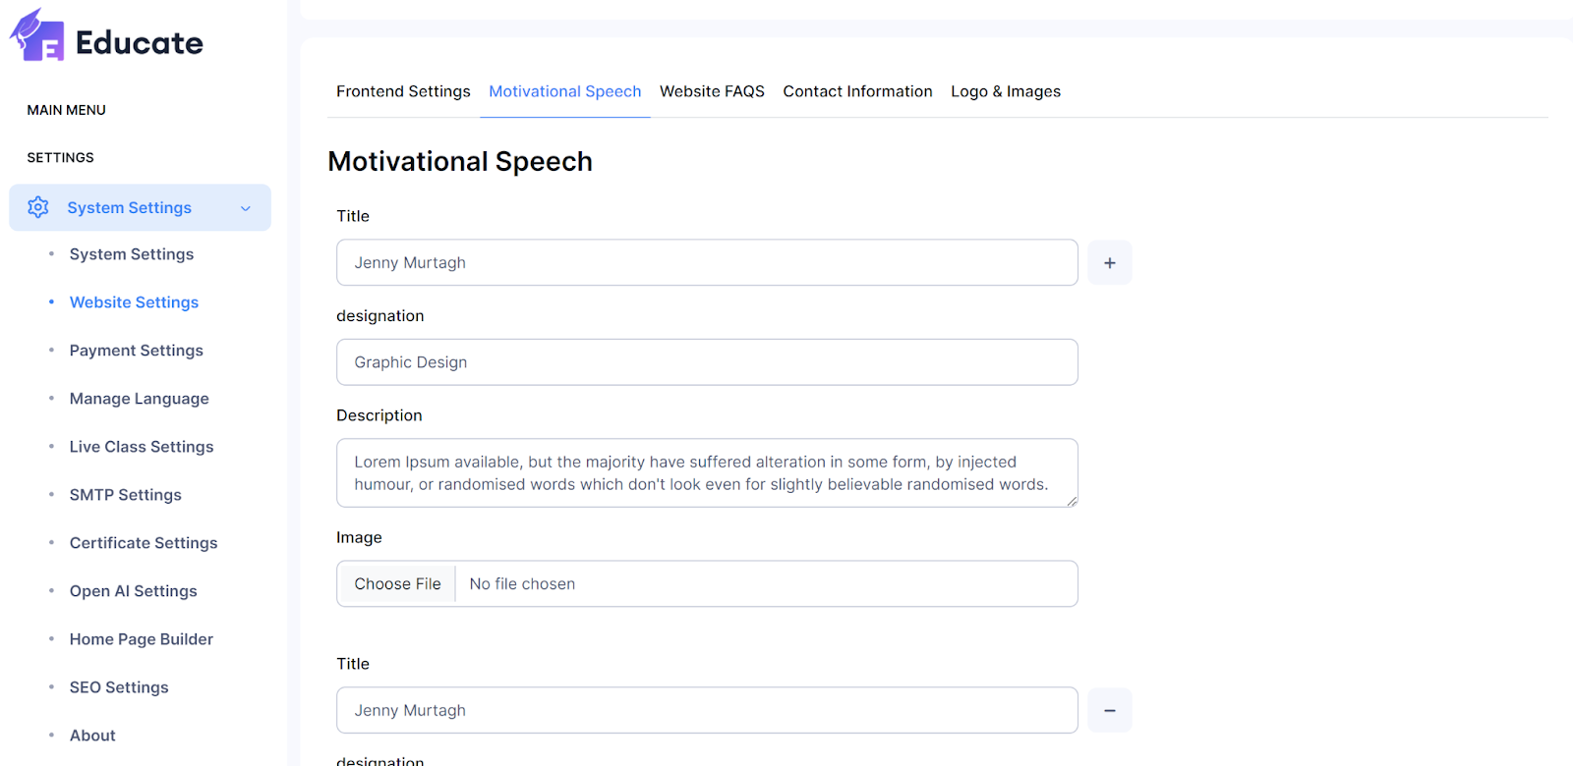This screenshot has height=766, width=1573.
Task: Open Payment Settings in the sidebar
Action: click(136, 351)
